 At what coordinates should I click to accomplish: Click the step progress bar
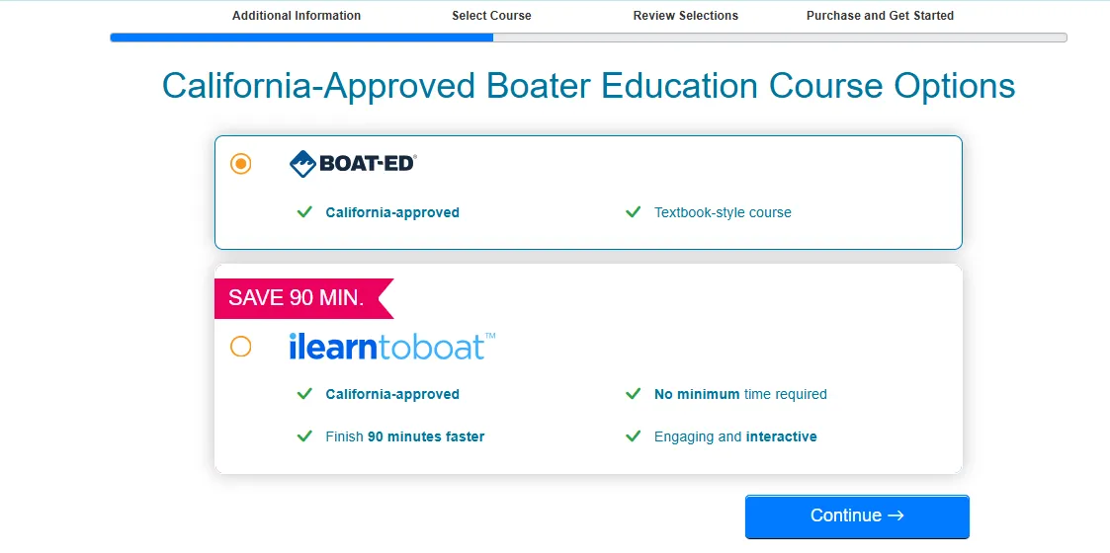point(588,38)
